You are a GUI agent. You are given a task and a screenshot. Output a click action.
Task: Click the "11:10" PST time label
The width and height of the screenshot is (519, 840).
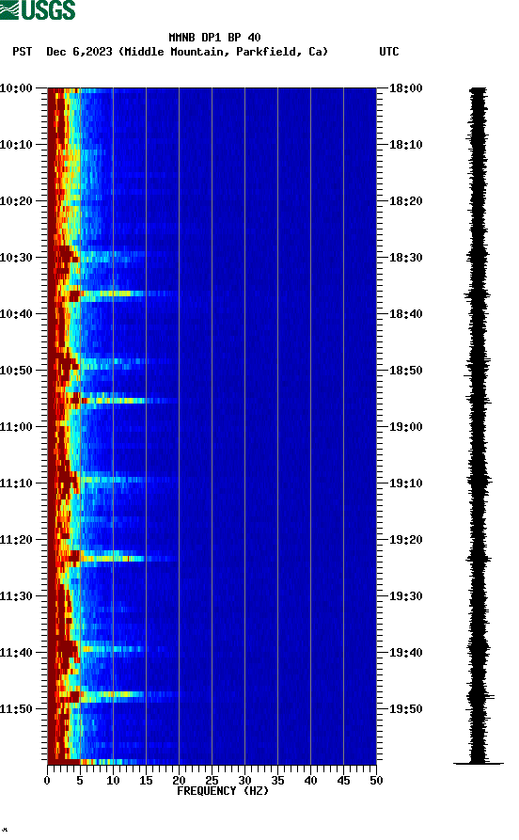(16, 483)
